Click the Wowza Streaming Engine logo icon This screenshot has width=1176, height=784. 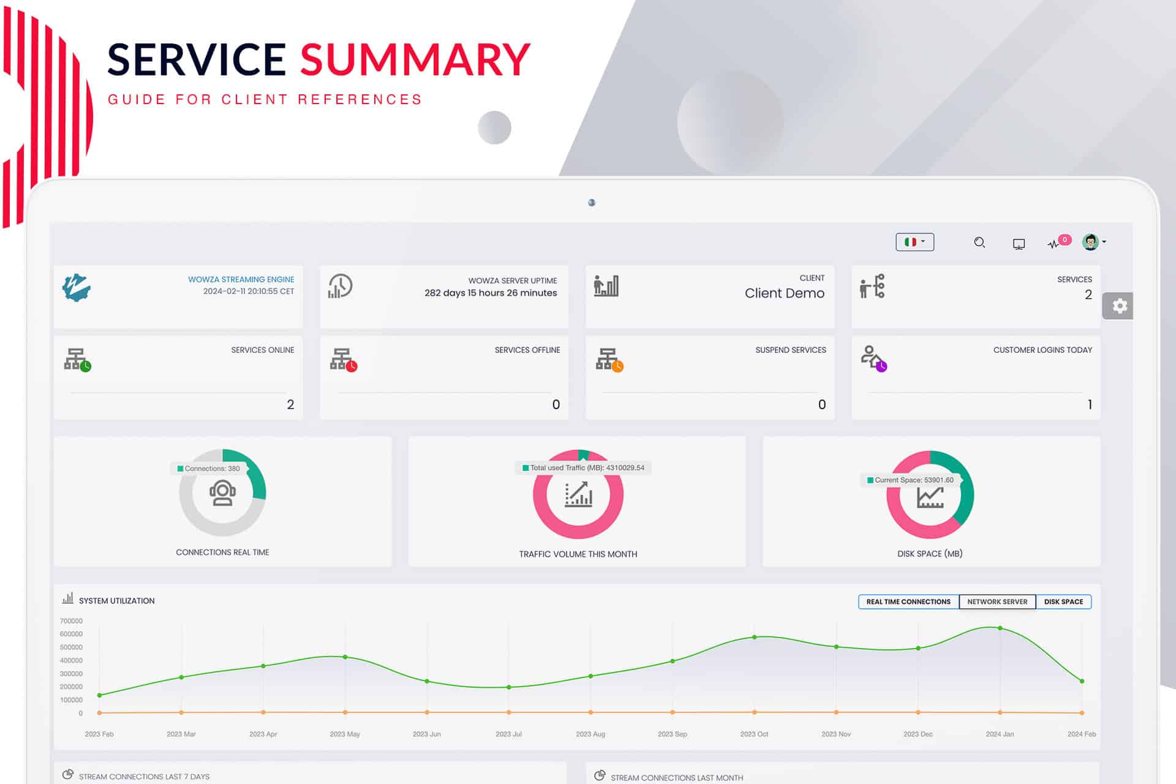click(x=77, y=288)
